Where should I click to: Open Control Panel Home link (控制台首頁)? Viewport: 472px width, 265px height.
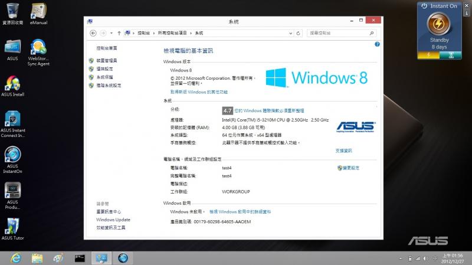coord(107,48)
